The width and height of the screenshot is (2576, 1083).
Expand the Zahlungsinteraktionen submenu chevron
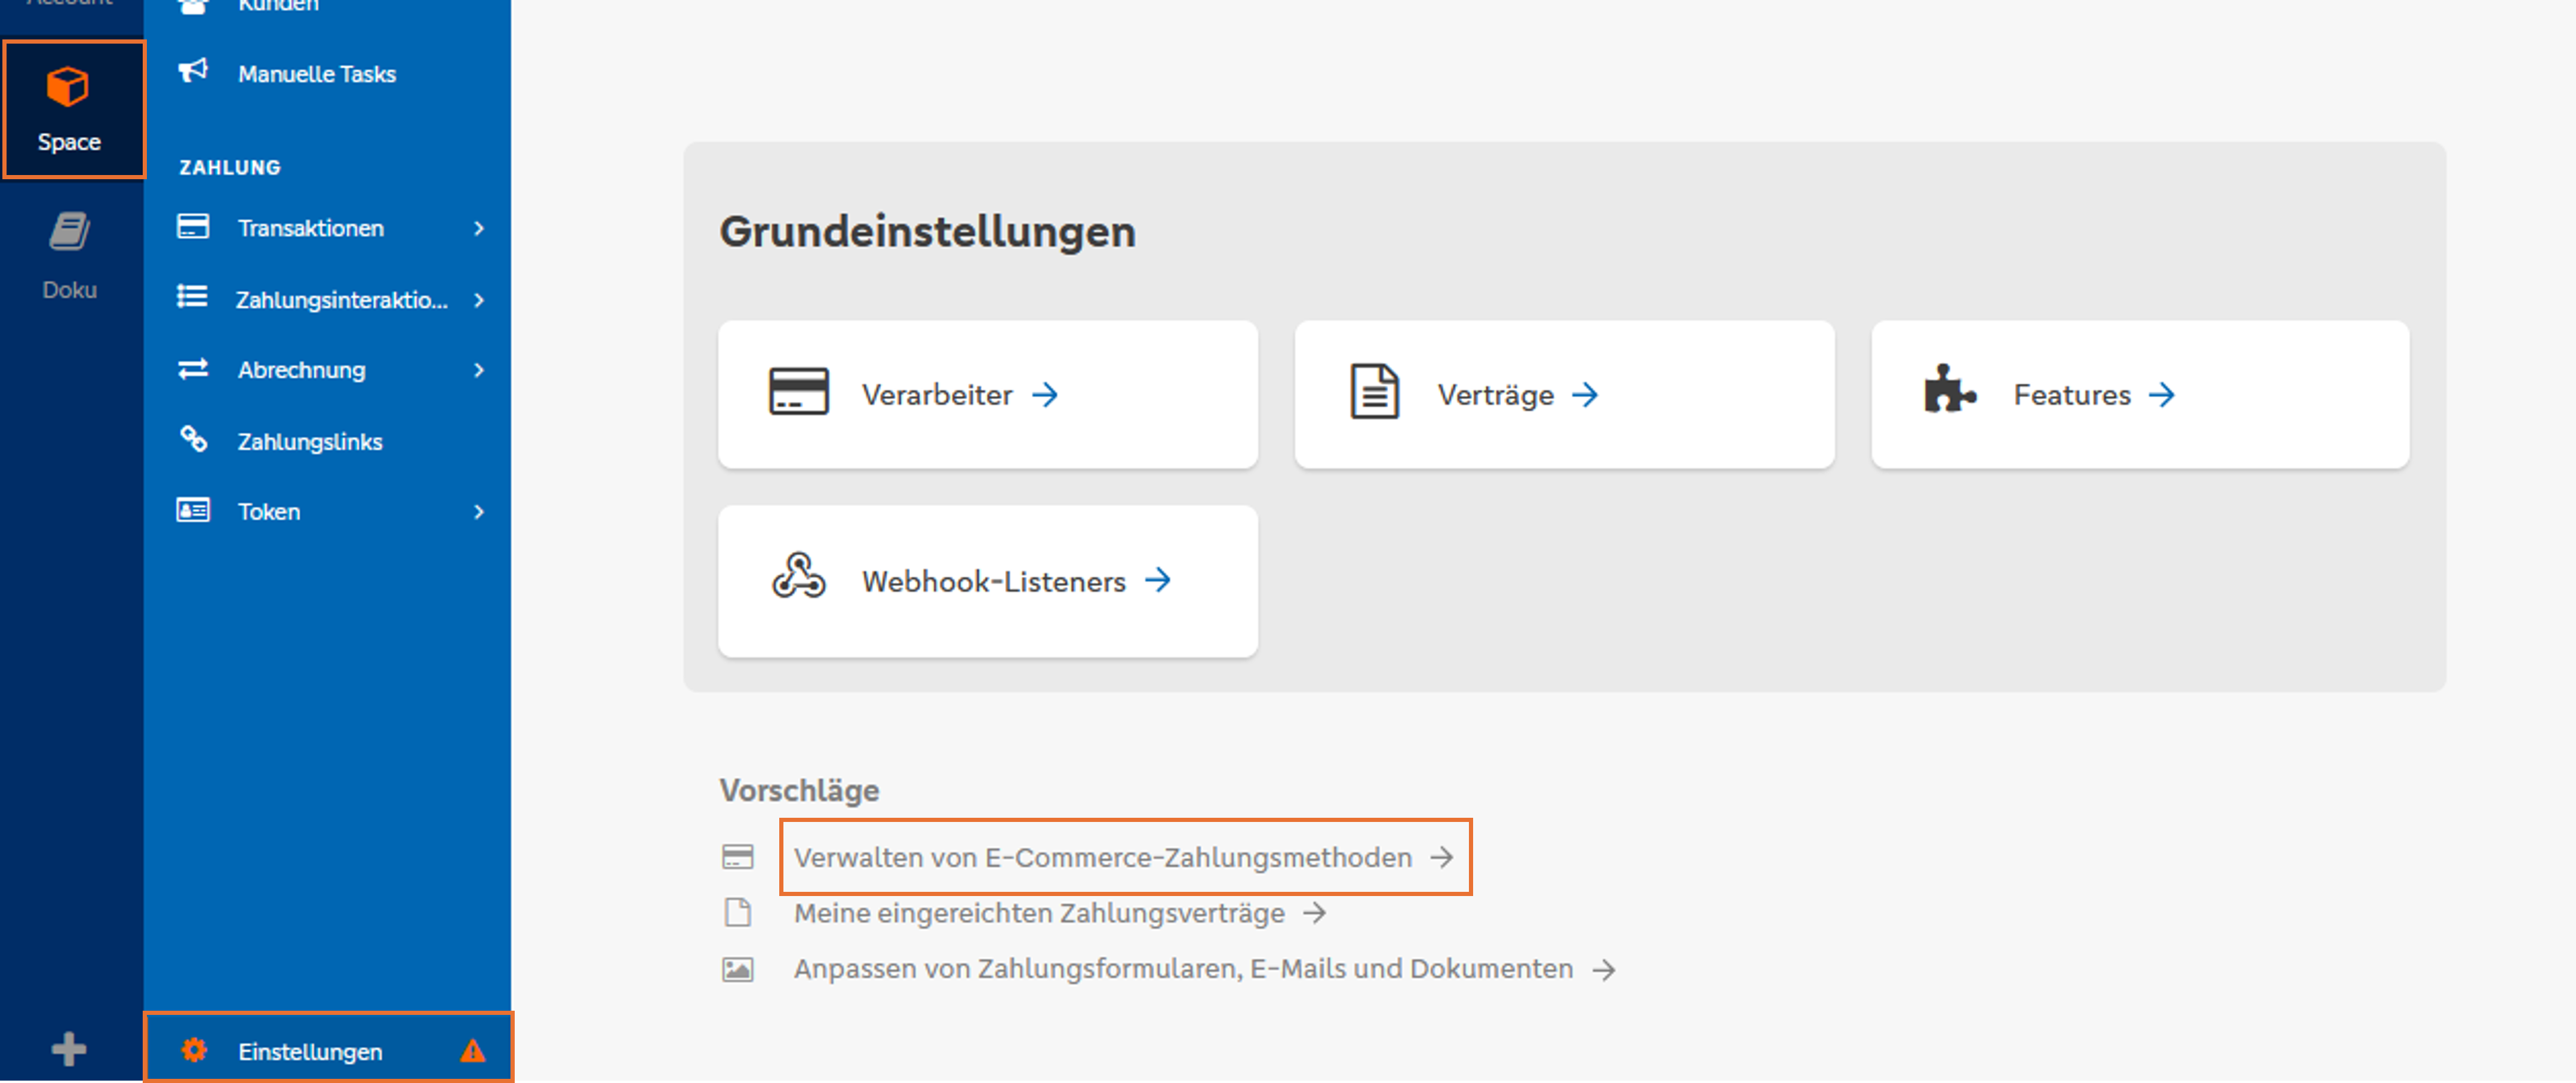479,300
